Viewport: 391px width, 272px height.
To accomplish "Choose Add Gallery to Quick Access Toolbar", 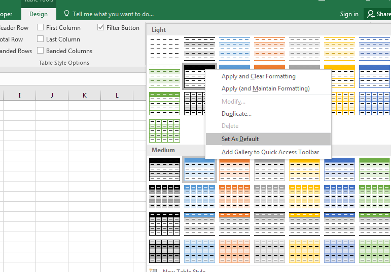I will point(268,152).
